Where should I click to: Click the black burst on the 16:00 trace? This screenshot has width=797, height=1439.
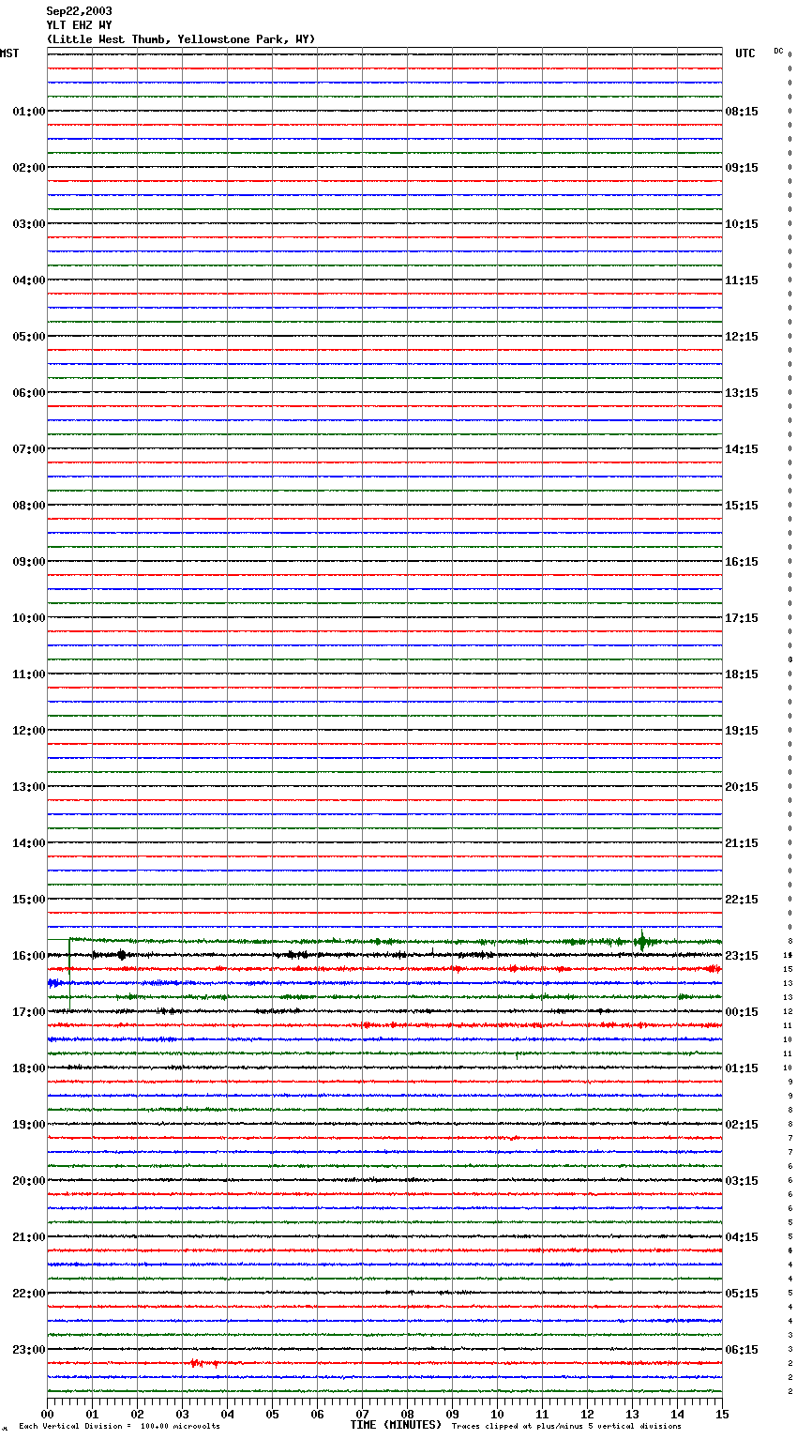click(x=122, y=955)
